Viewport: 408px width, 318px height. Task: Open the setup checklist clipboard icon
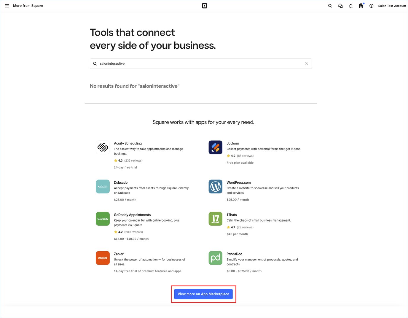coord(361,6)
